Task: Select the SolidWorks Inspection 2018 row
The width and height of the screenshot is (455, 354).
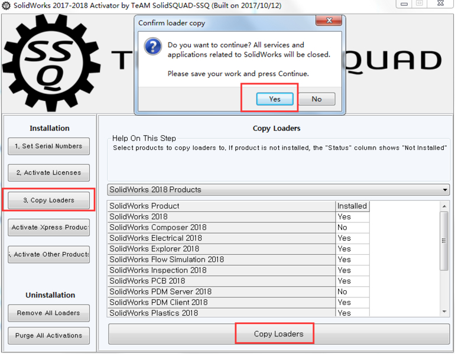Action: coord(239,270)
